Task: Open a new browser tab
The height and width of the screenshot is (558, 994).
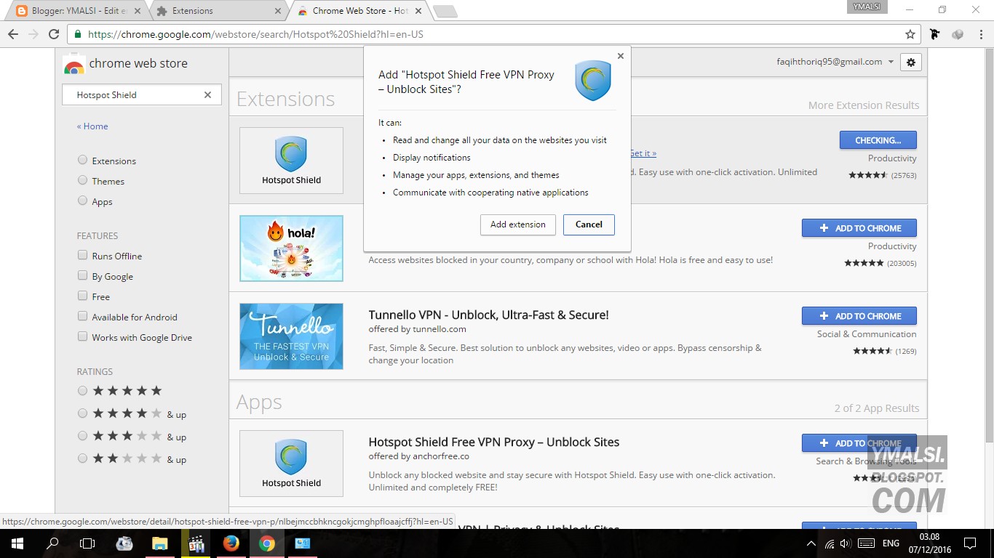Action: pos(445,11)
